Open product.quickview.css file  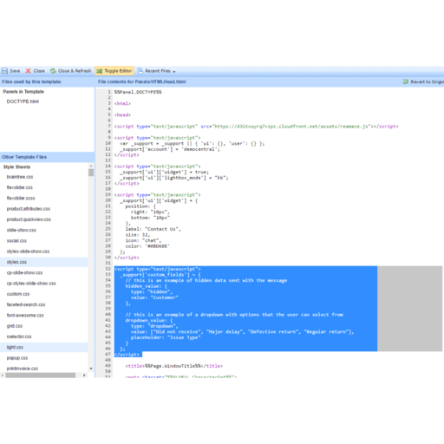[29, 219]
